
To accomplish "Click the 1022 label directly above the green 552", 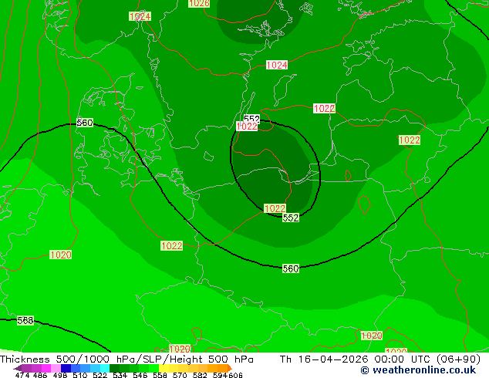I will pos(275,208).
